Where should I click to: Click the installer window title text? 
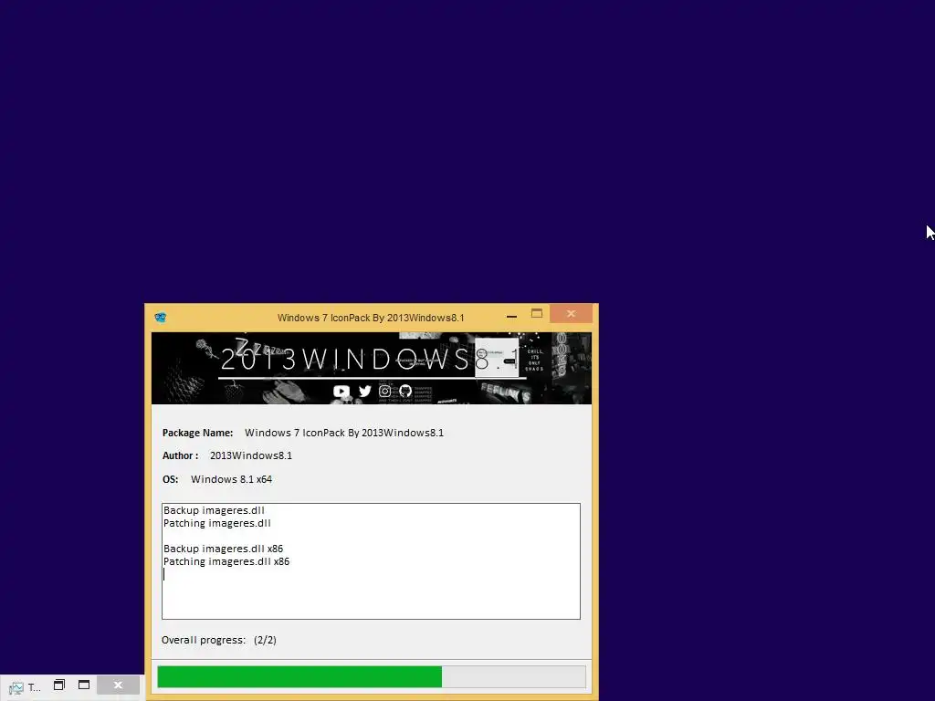(371, 318)
